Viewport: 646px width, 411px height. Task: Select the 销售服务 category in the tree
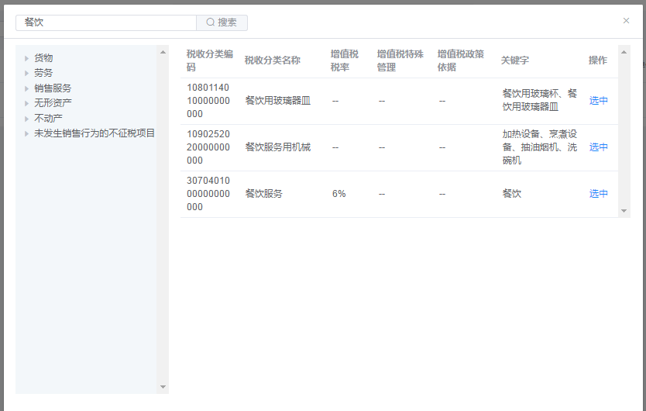point(53,88)
